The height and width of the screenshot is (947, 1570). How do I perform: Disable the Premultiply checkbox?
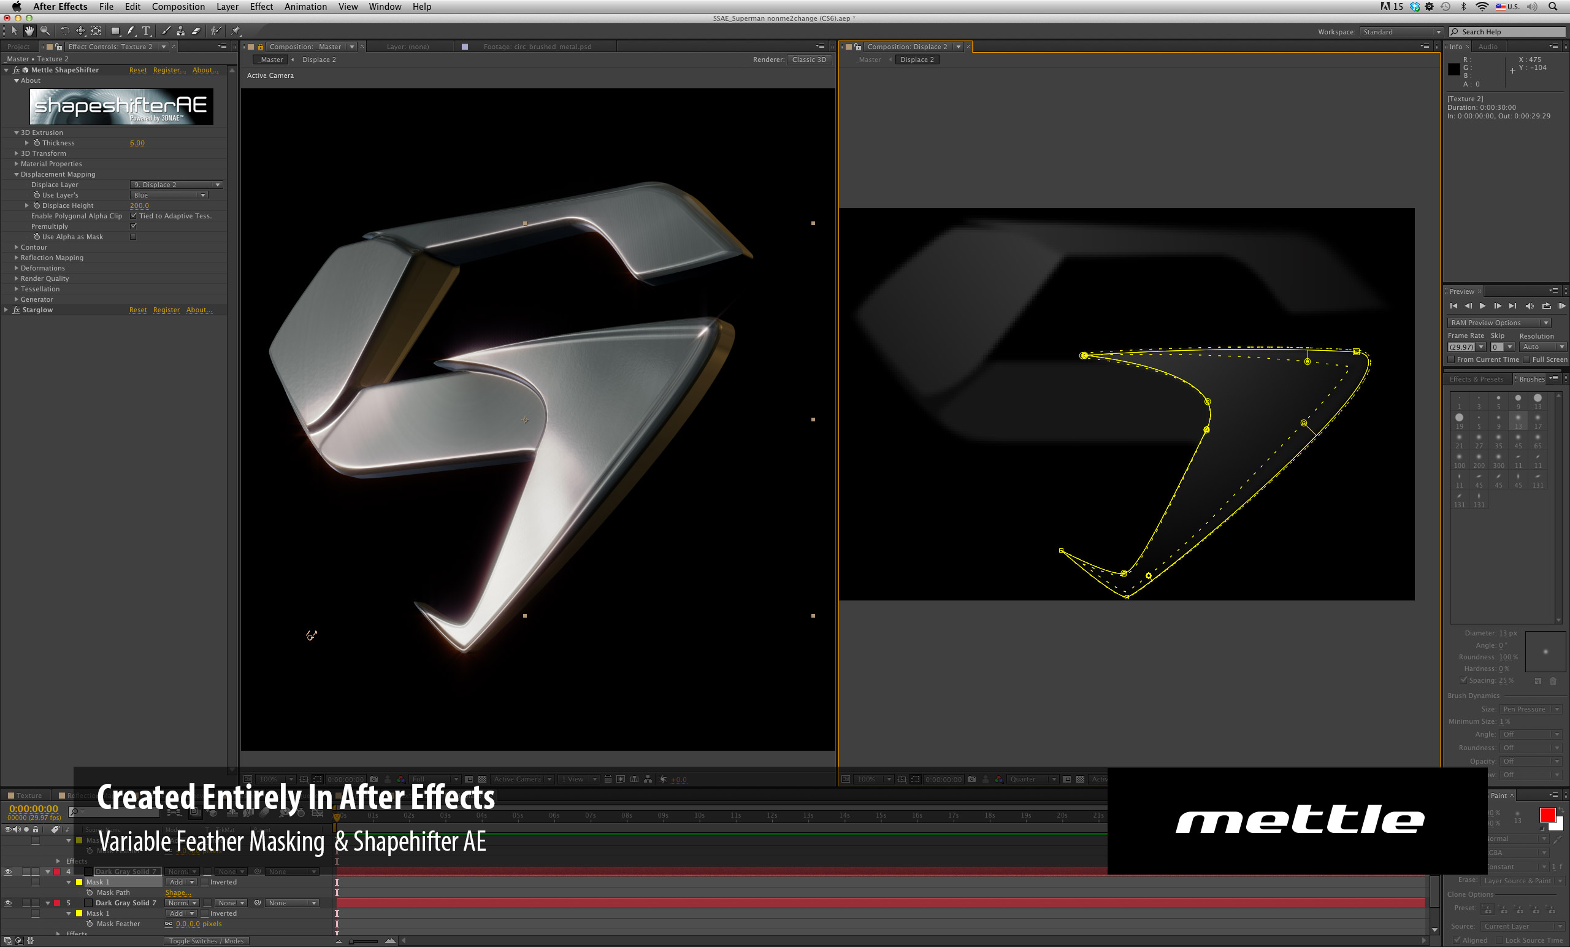click(133, 226)
